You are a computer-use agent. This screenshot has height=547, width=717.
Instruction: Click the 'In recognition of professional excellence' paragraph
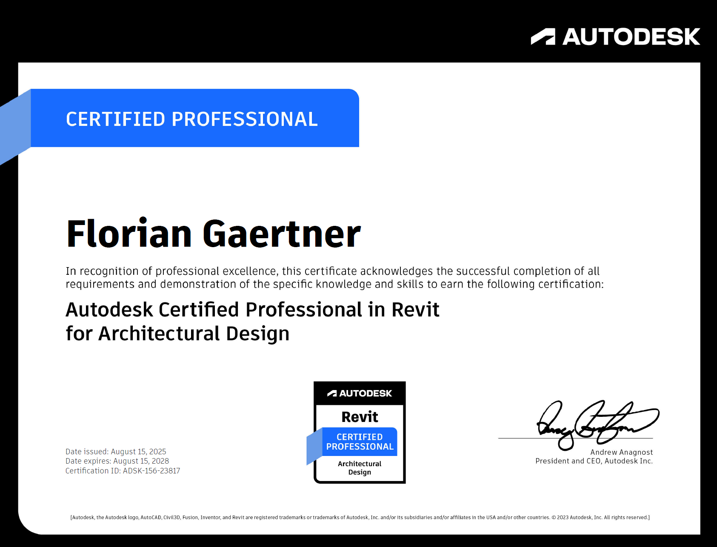pos(334,277)
